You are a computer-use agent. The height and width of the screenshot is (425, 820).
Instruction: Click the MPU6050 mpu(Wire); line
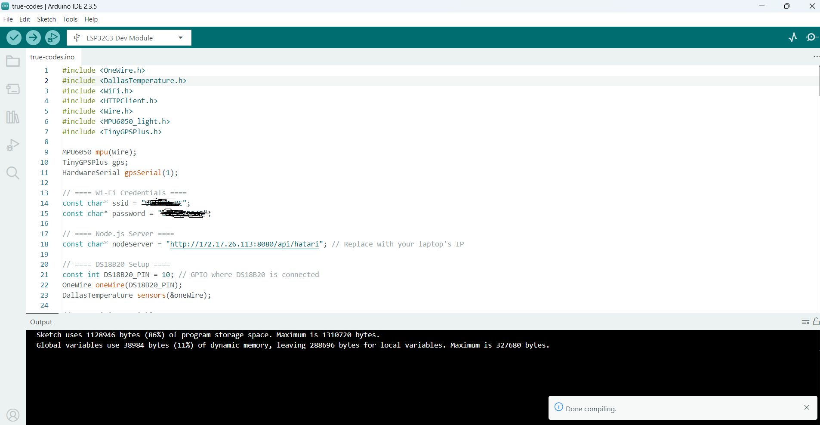pos(99,152)
